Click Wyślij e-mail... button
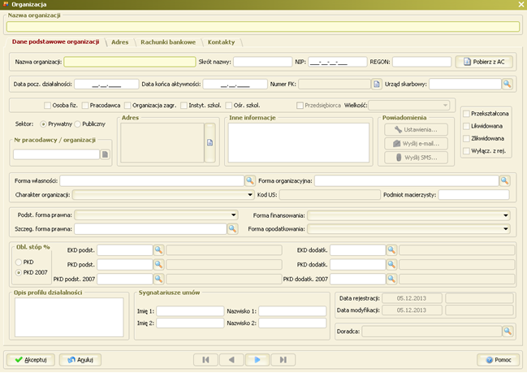This screenshot has height=373, width=527. click(416, 144)
